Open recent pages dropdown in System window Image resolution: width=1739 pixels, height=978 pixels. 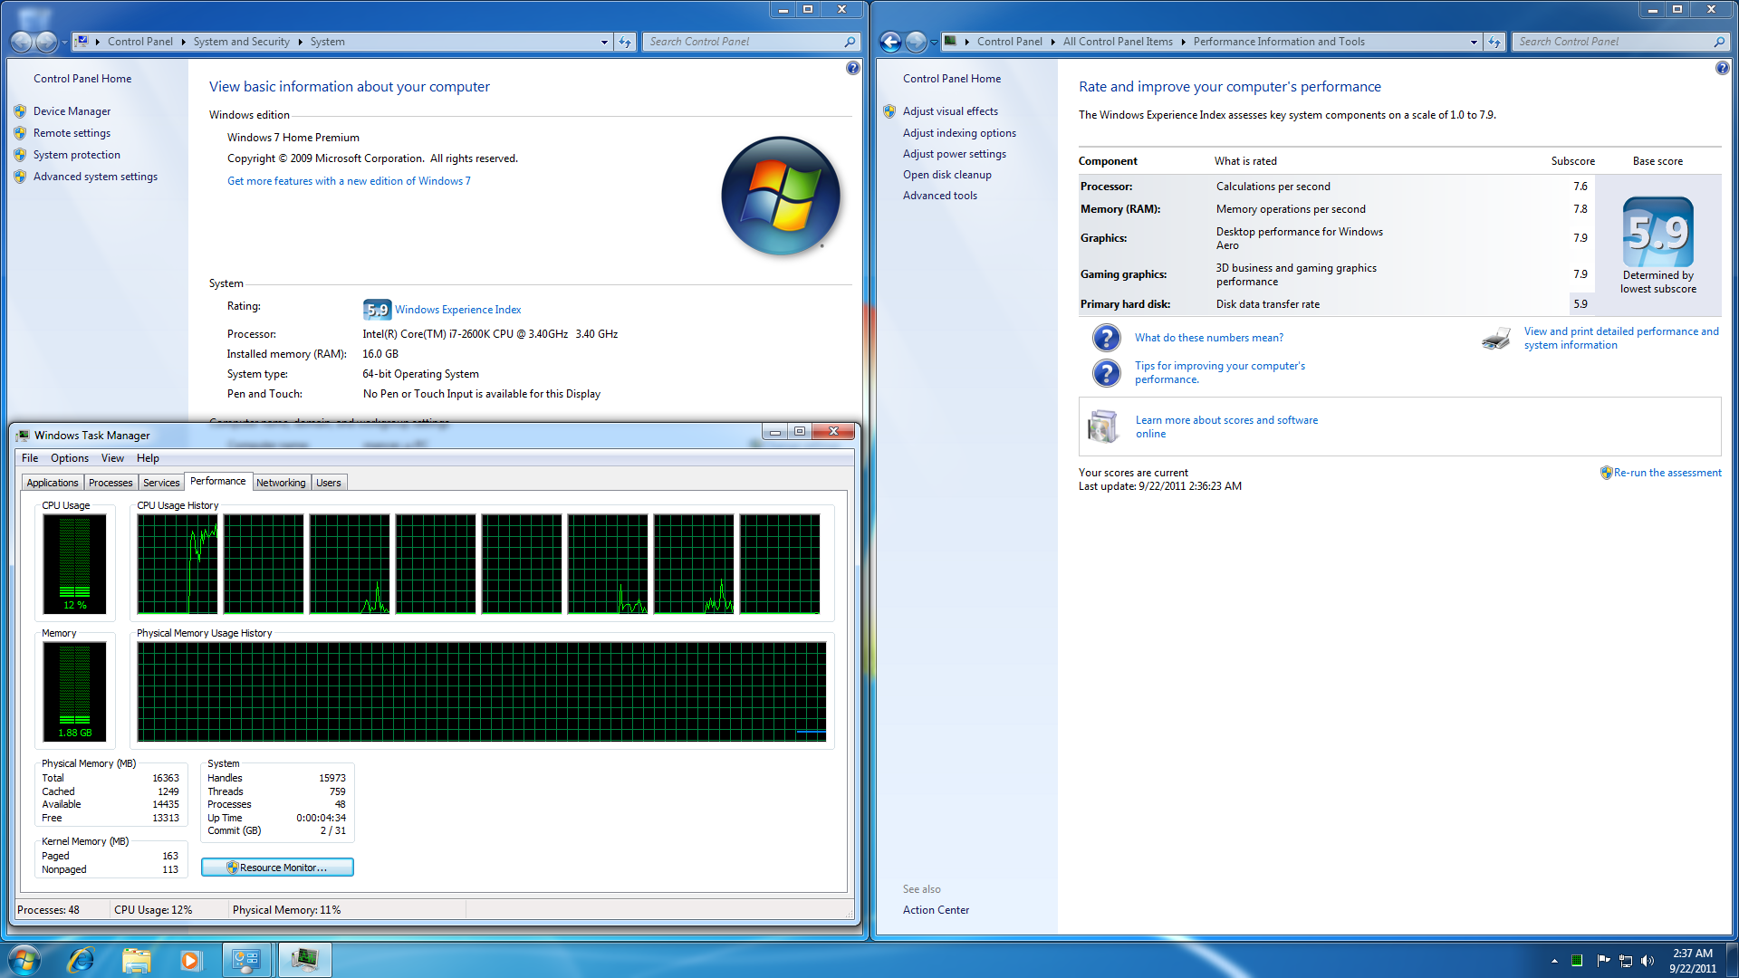pyautogui.click(x=64, y=42)
